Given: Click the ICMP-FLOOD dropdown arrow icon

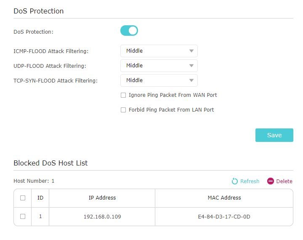Looking at the screenshot, I should point(191,51).
